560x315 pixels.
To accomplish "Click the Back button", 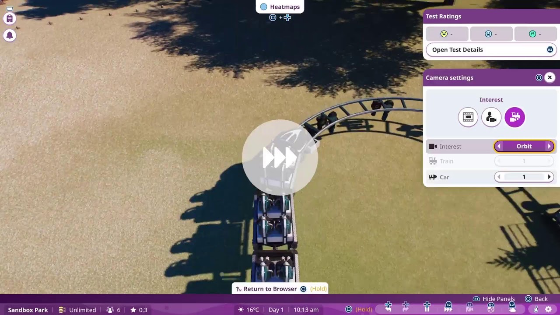I will tap(536, 299).
